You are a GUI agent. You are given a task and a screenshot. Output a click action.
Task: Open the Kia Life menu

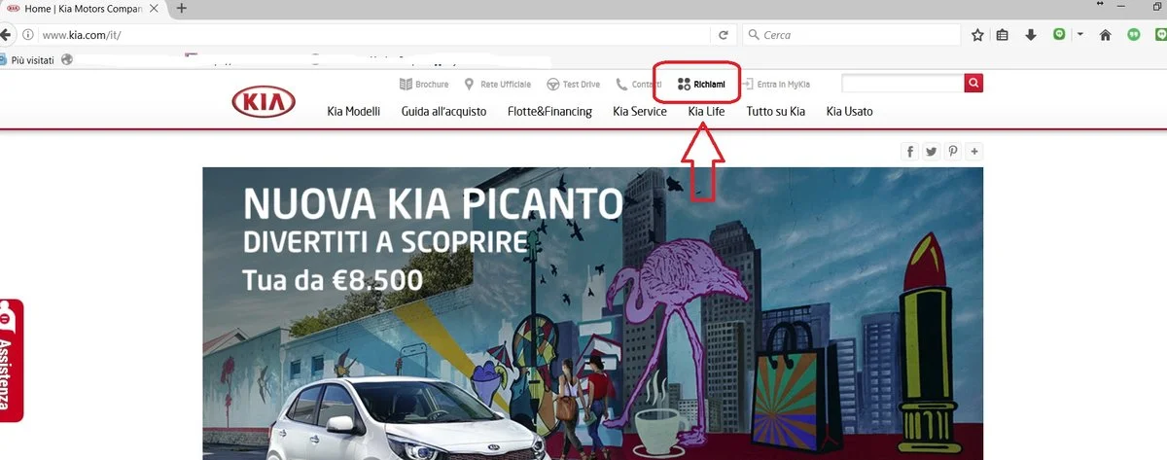click(706, 111)
